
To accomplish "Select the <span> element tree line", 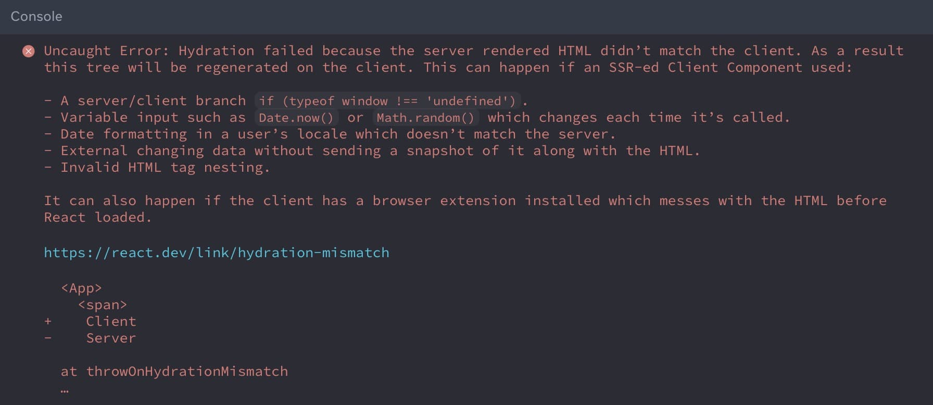I will coord(103,305).
